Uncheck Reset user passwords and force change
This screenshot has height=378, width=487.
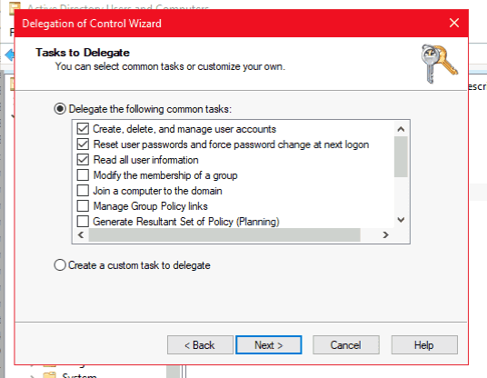pos(83,144)
